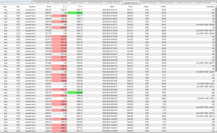The width and height of the screenshot is (217, 133).
Task: Select the time cell 2025.06.02 09:13:56
Action: click(x=110, y=81)
